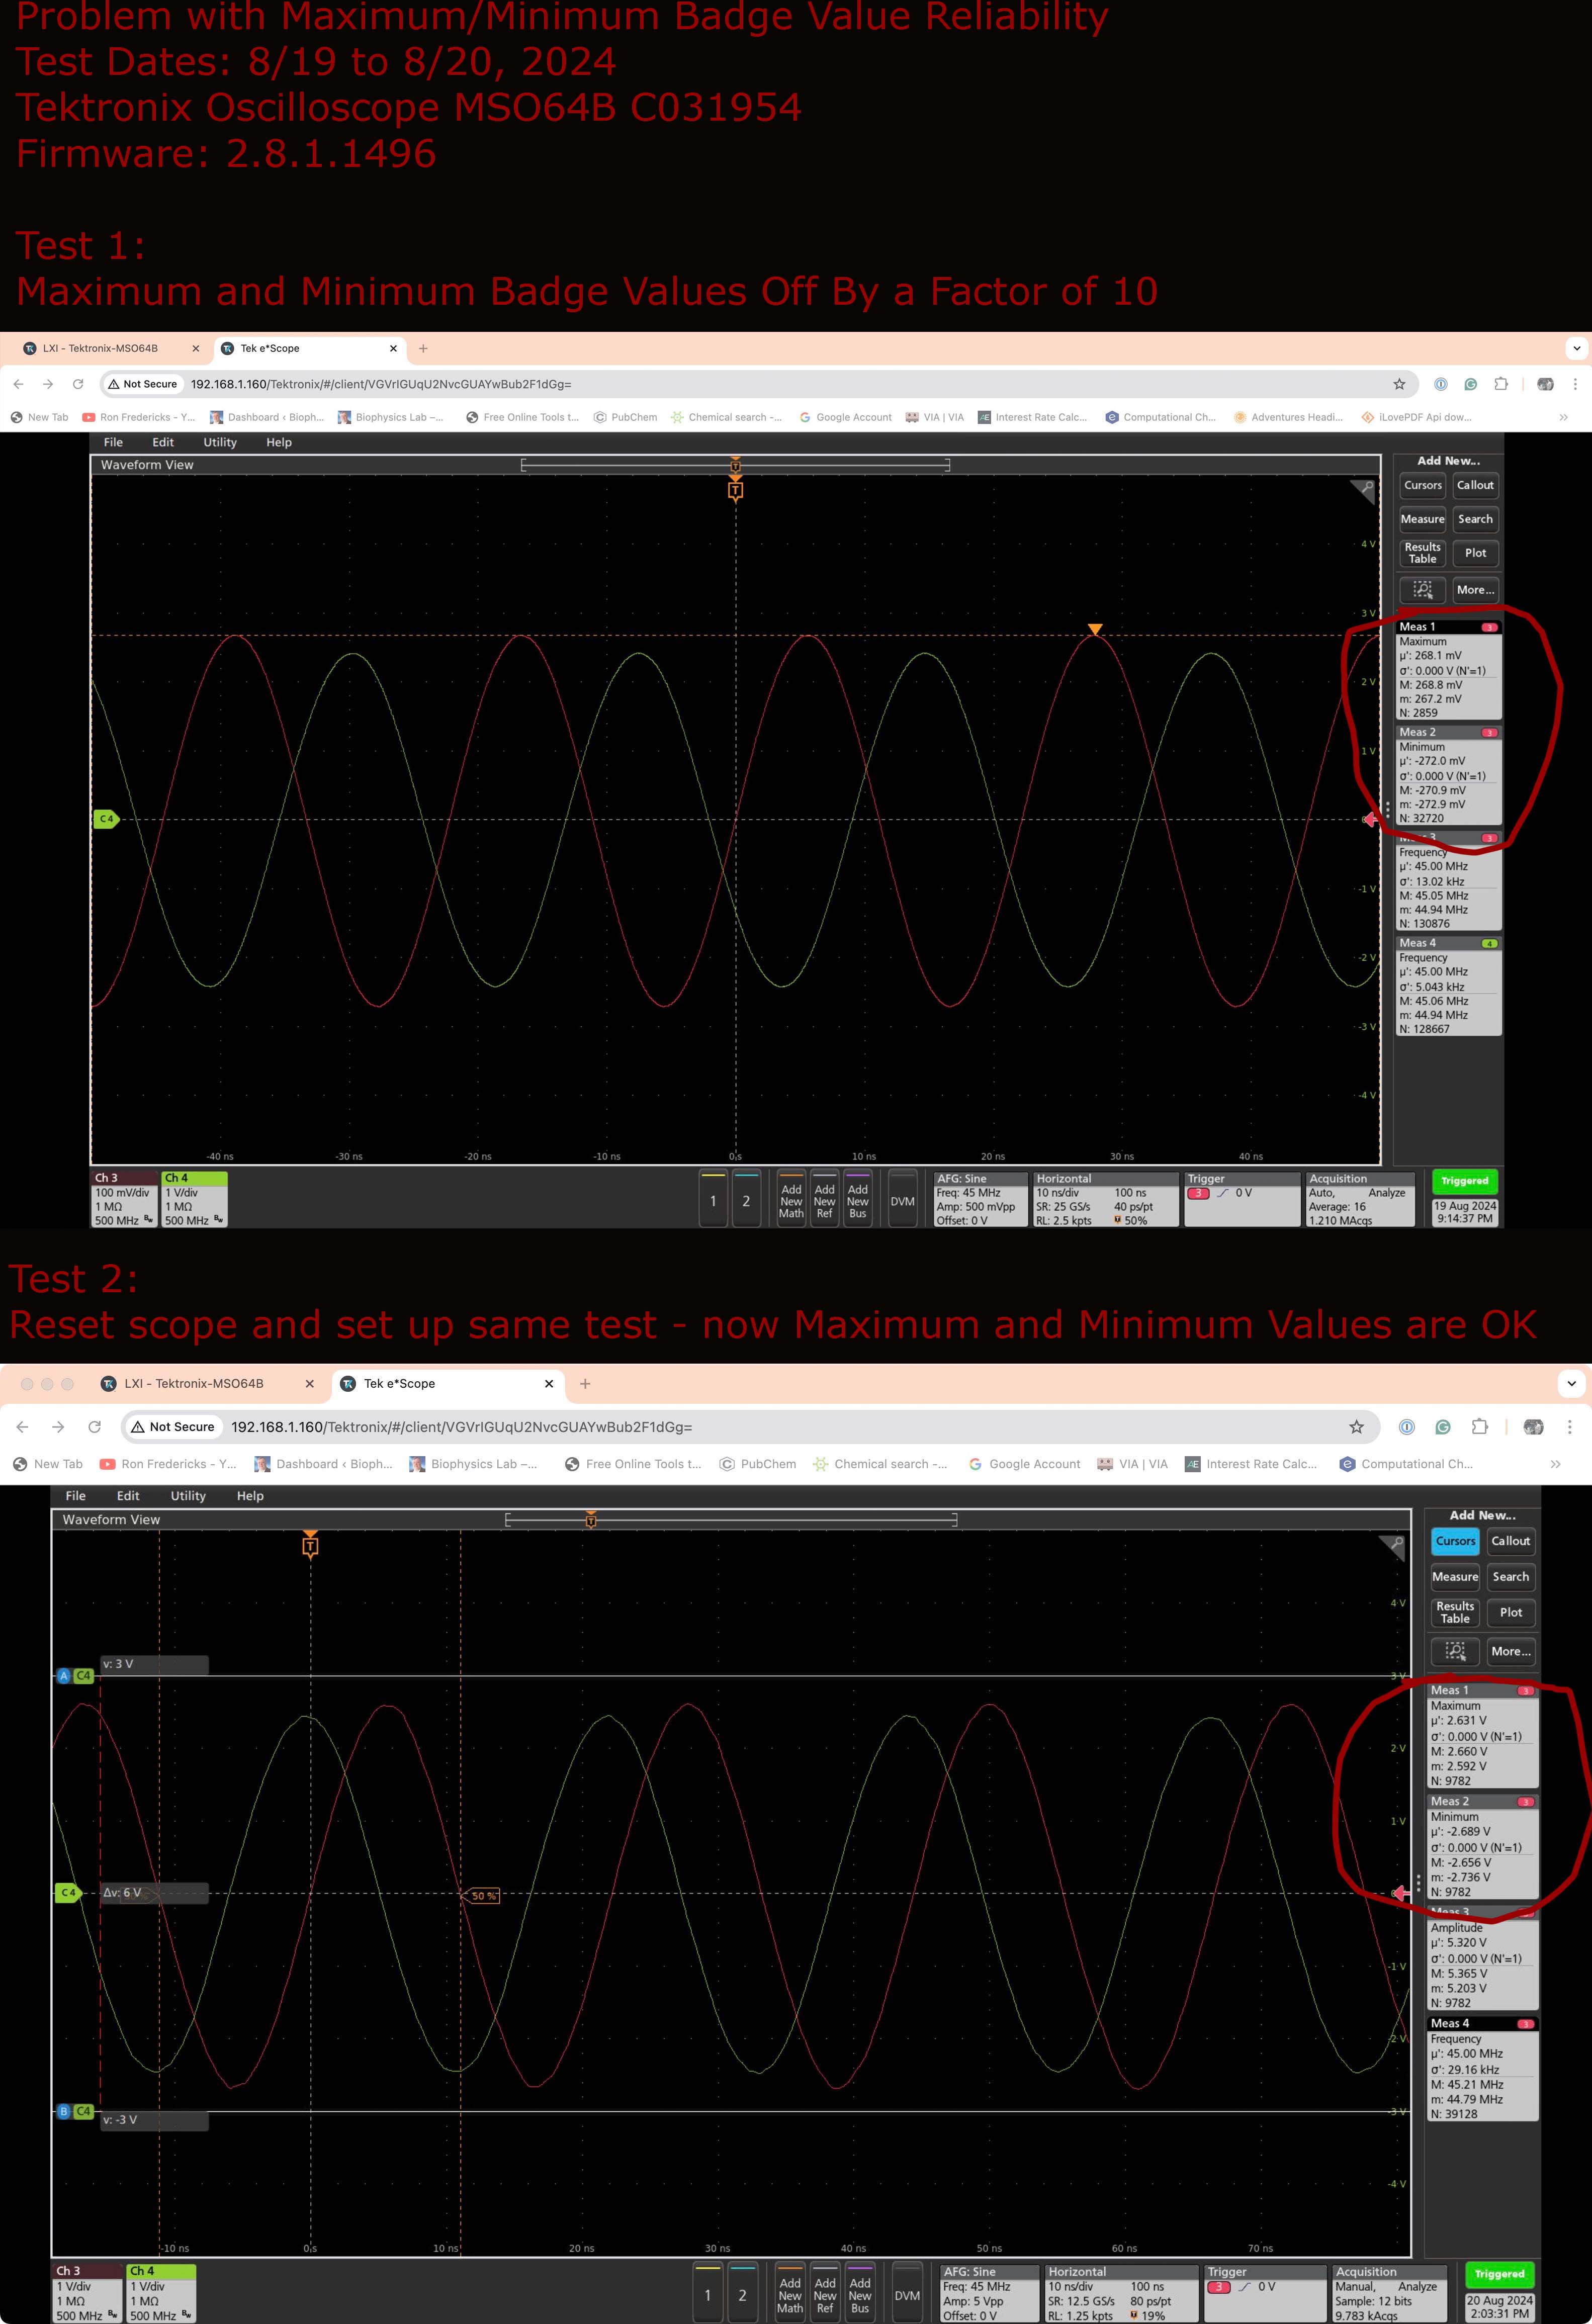Switch to the LXI - Tektronix-MSO64B tab in Test 1 browser
Screen dimensions: 1592x2324
100,348
